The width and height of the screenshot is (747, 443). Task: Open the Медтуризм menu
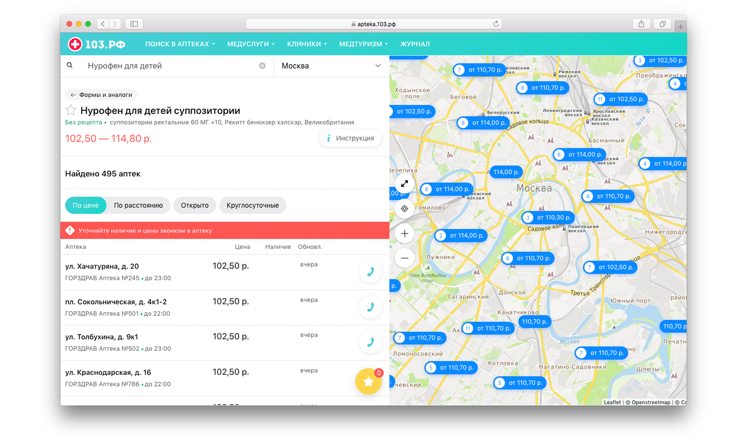(x=363, y=44)
